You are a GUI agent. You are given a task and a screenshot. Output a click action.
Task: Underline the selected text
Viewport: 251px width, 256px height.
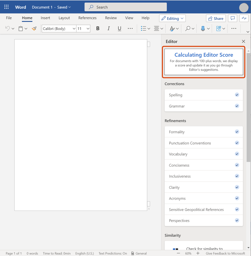point(119,29)
